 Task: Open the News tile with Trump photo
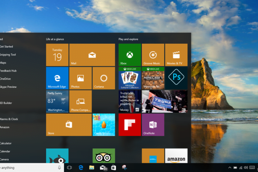(x=164, y=102)
